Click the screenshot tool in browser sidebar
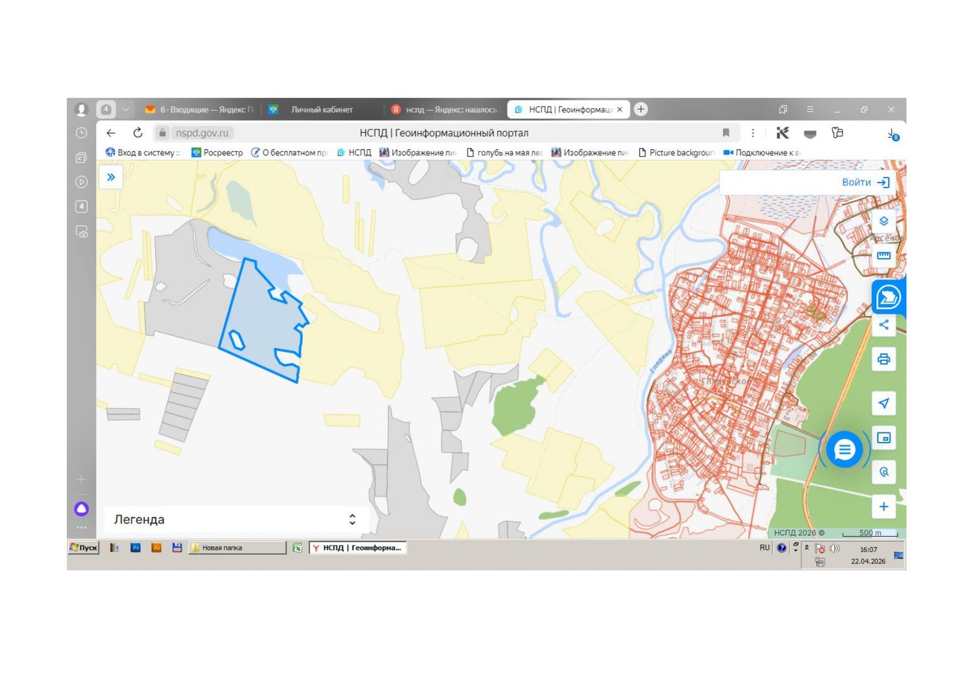 81,232
